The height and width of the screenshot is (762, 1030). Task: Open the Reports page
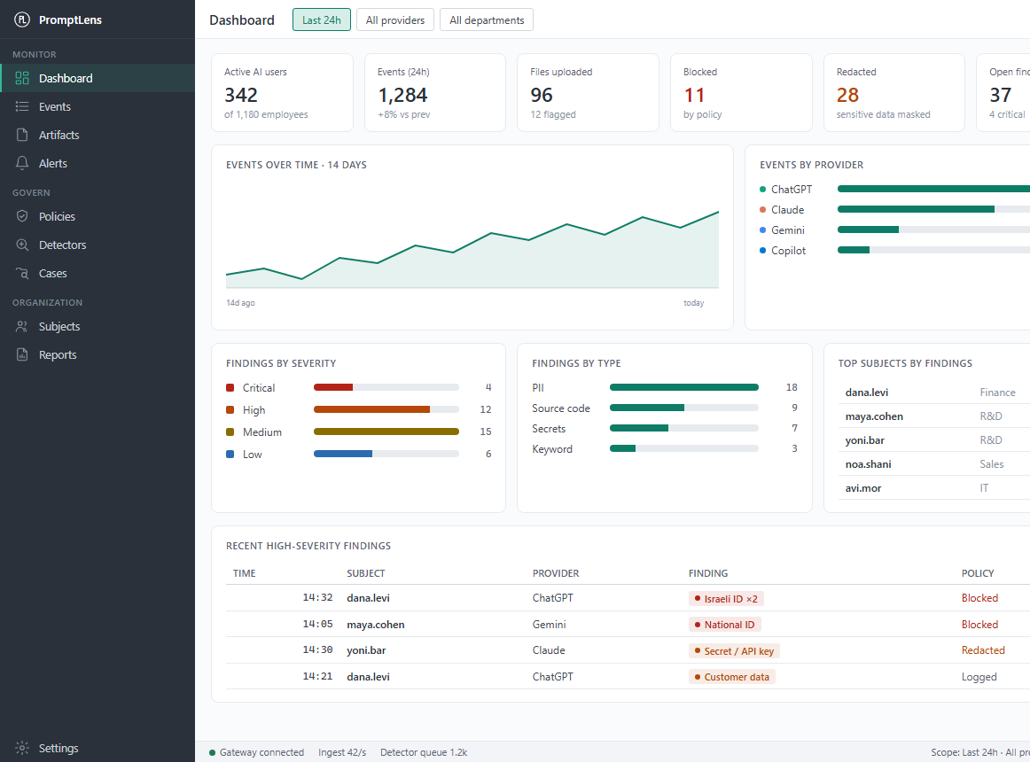click(x=98, y=354)
